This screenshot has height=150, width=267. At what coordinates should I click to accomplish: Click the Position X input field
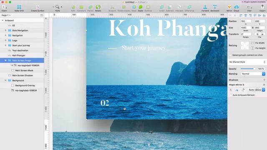coord(246,21)
